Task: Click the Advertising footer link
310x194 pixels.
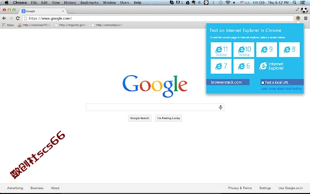Action: tap(15, 188)
